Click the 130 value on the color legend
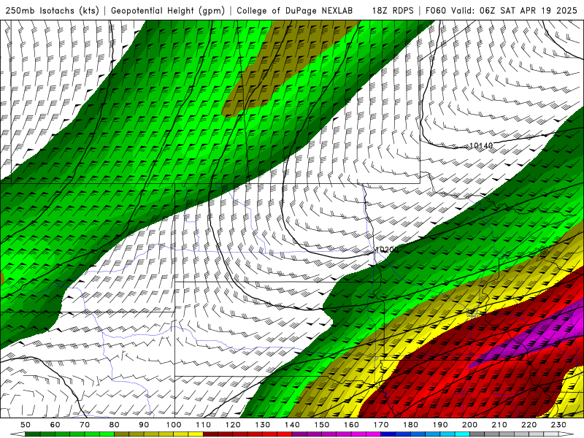584x438 pixels. point(262,425)
